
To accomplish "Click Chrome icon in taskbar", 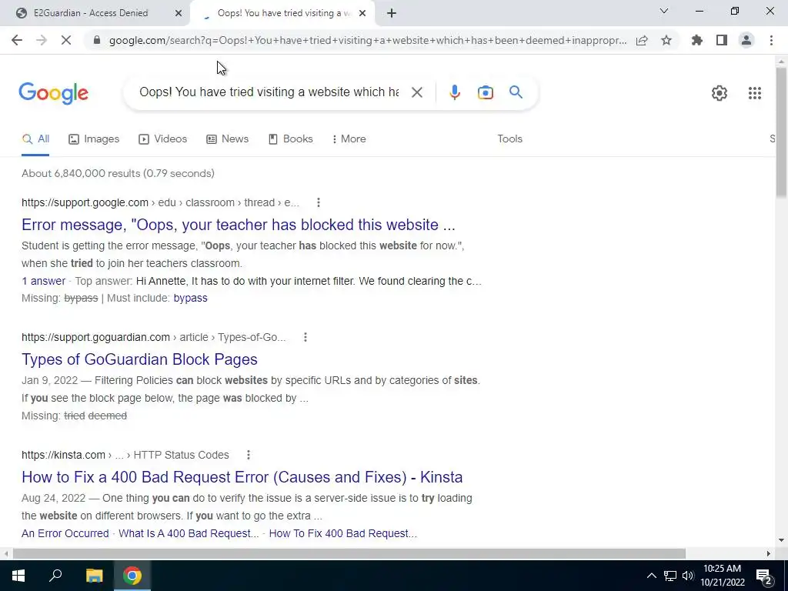I will tap(132, 576).
